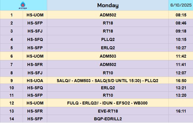
Task: Select the empty time cell in row 12
Action: 180,103
